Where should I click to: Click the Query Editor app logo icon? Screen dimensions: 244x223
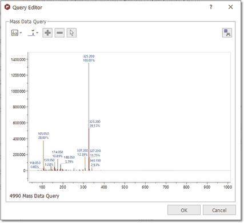point(7,7)
